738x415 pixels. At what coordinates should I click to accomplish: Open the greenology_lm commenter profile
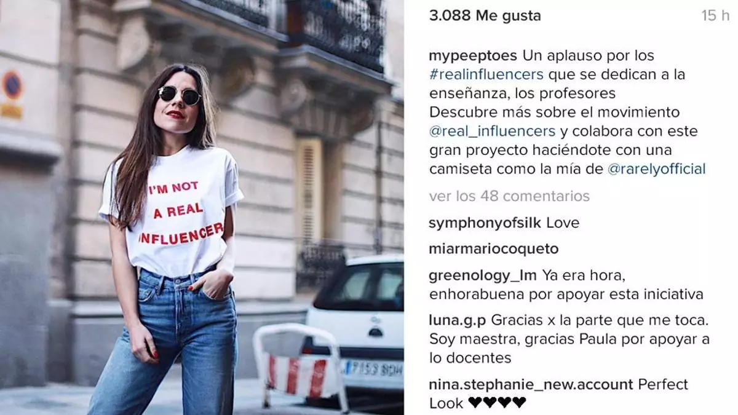[483, 275]
